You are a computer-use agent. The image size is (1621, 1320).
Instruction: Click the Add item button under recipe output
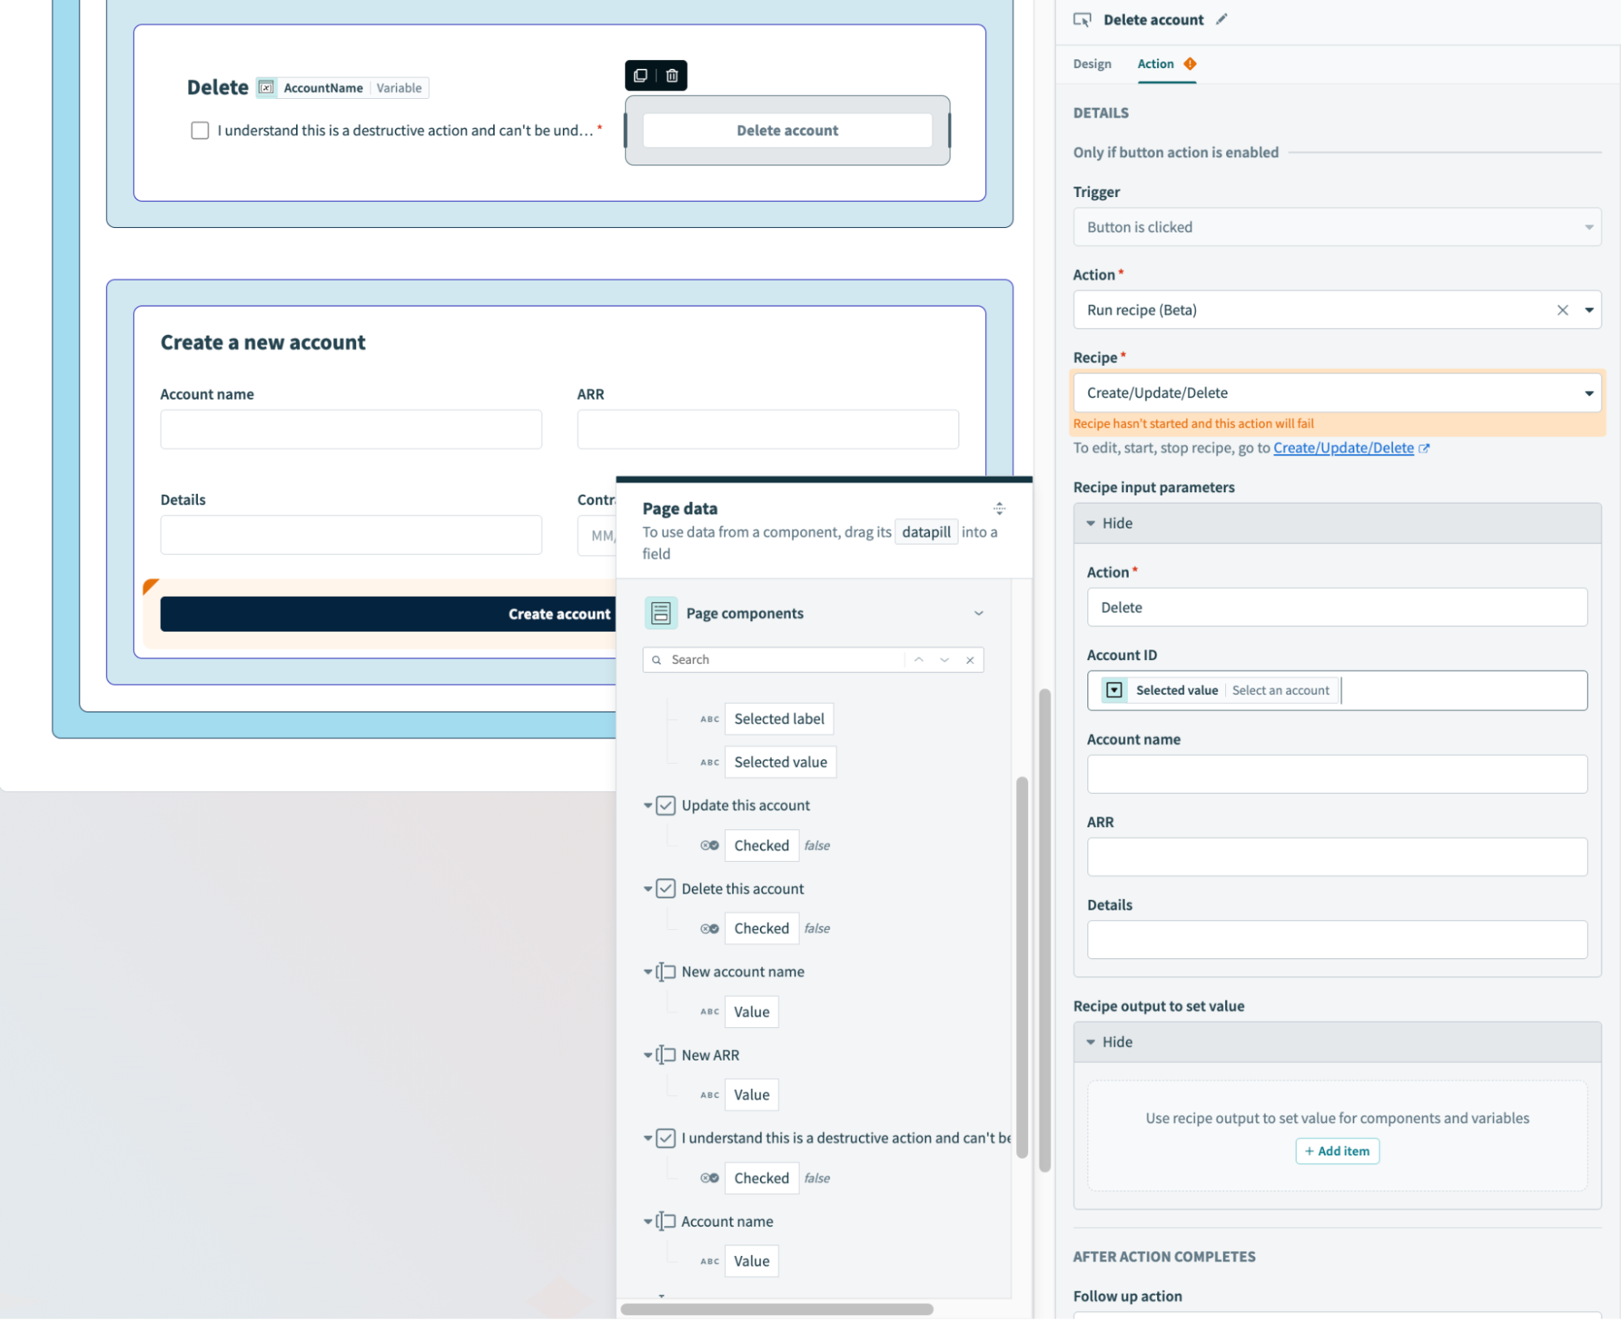click(x=1336, y=1151)
